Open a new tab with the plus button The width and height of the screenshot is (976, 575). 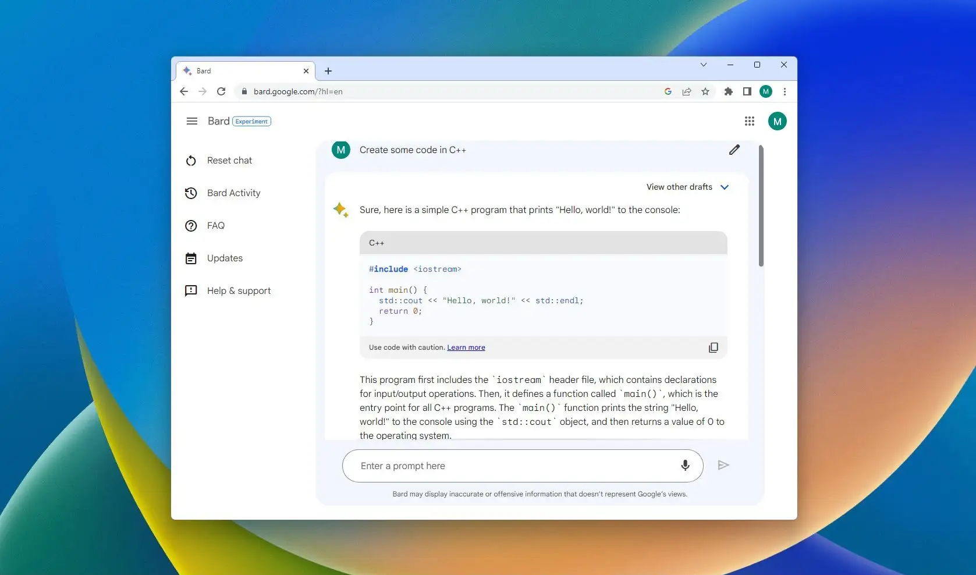(328, 71)
